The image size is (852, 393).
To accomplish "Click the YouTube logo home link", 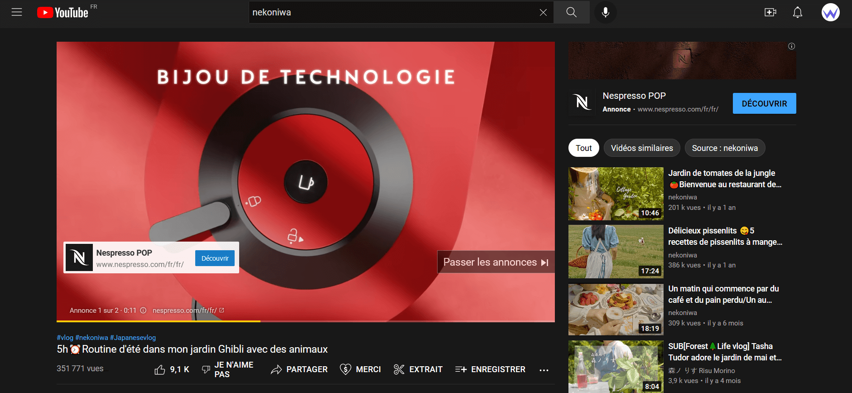I will click(x=63, y=12).
